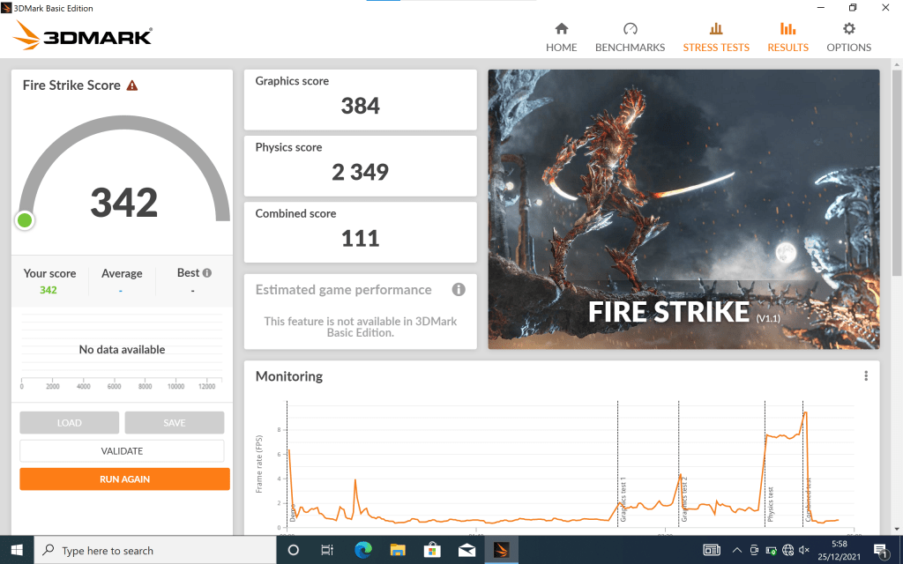Open Cortana from the taskbar
The width and height of the screenshot is (903, 564).
293,550
